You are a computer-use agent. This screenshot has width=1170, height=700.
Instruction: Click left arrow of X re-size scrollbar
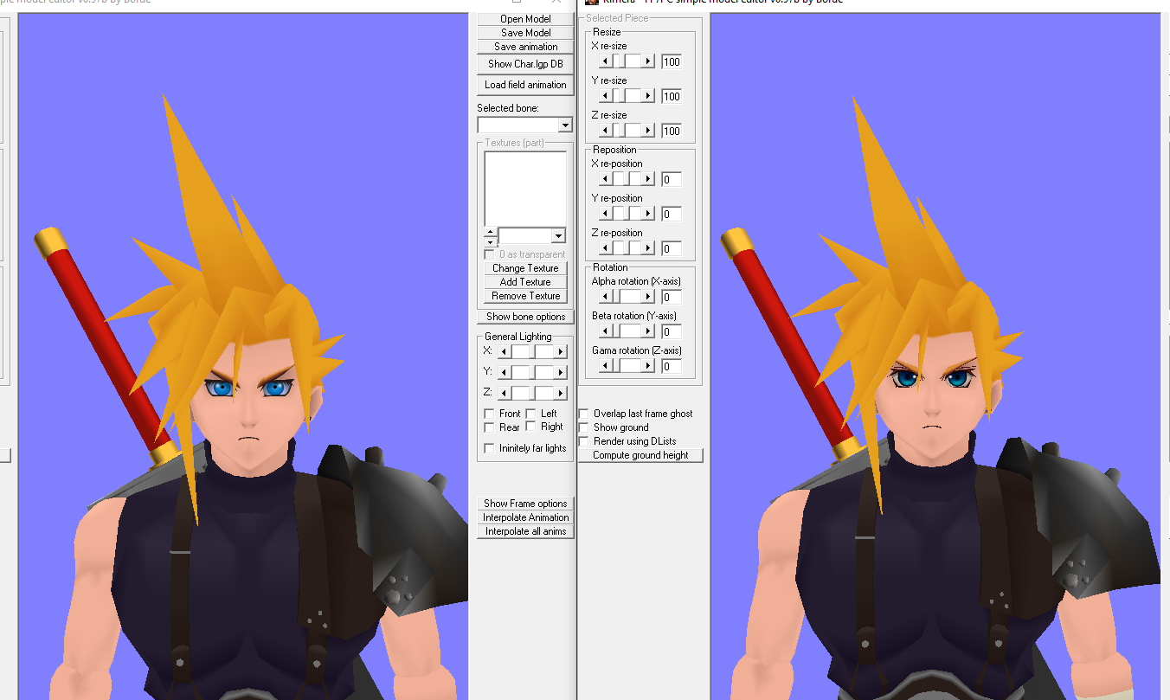click(606, 61)
